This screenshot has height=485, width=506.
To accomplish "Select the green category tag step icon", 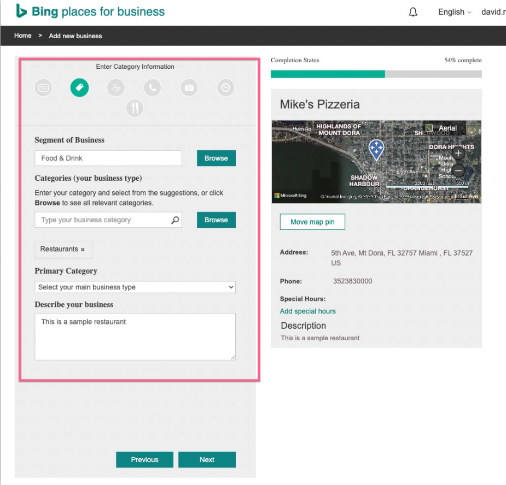I will coord(79,87).
